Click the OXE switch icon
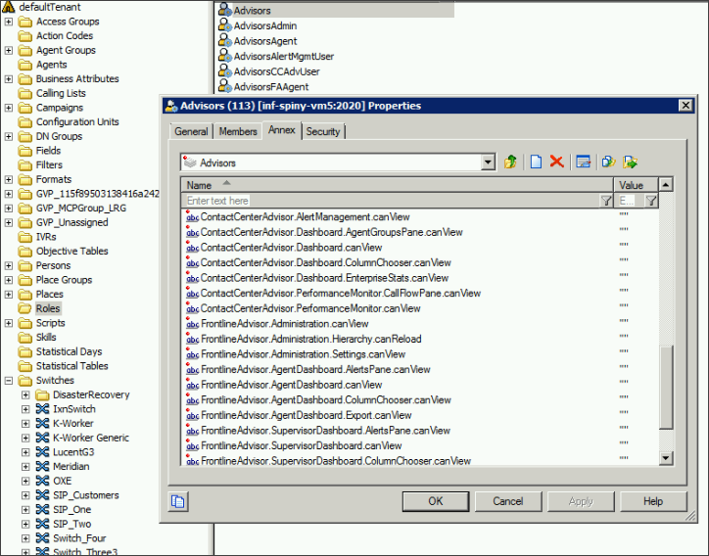Viewport: 709px width, 556px height. click(42, 481)
